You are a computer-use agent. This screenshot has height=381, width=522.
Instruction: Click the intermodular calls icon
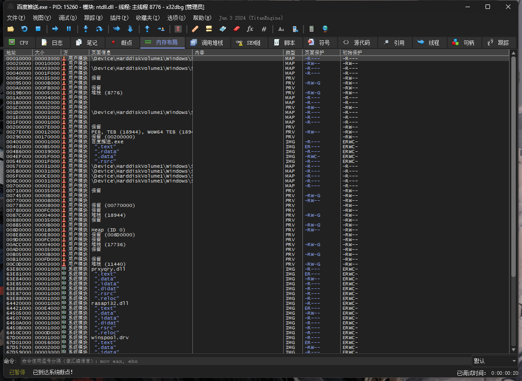(295, 29)
